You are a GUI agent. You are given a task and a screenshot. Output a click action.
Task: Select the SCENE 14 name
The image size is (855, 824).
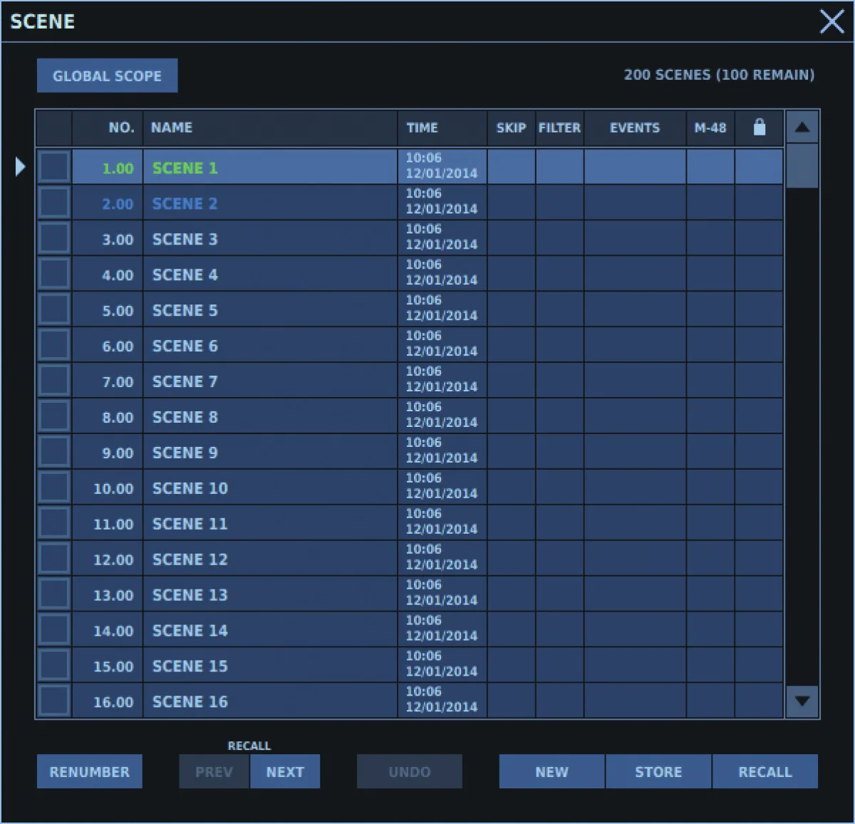(190, 631)
